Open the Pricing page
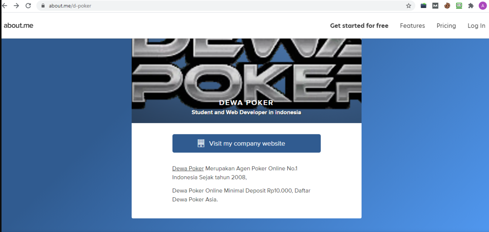 pos(446,26)
